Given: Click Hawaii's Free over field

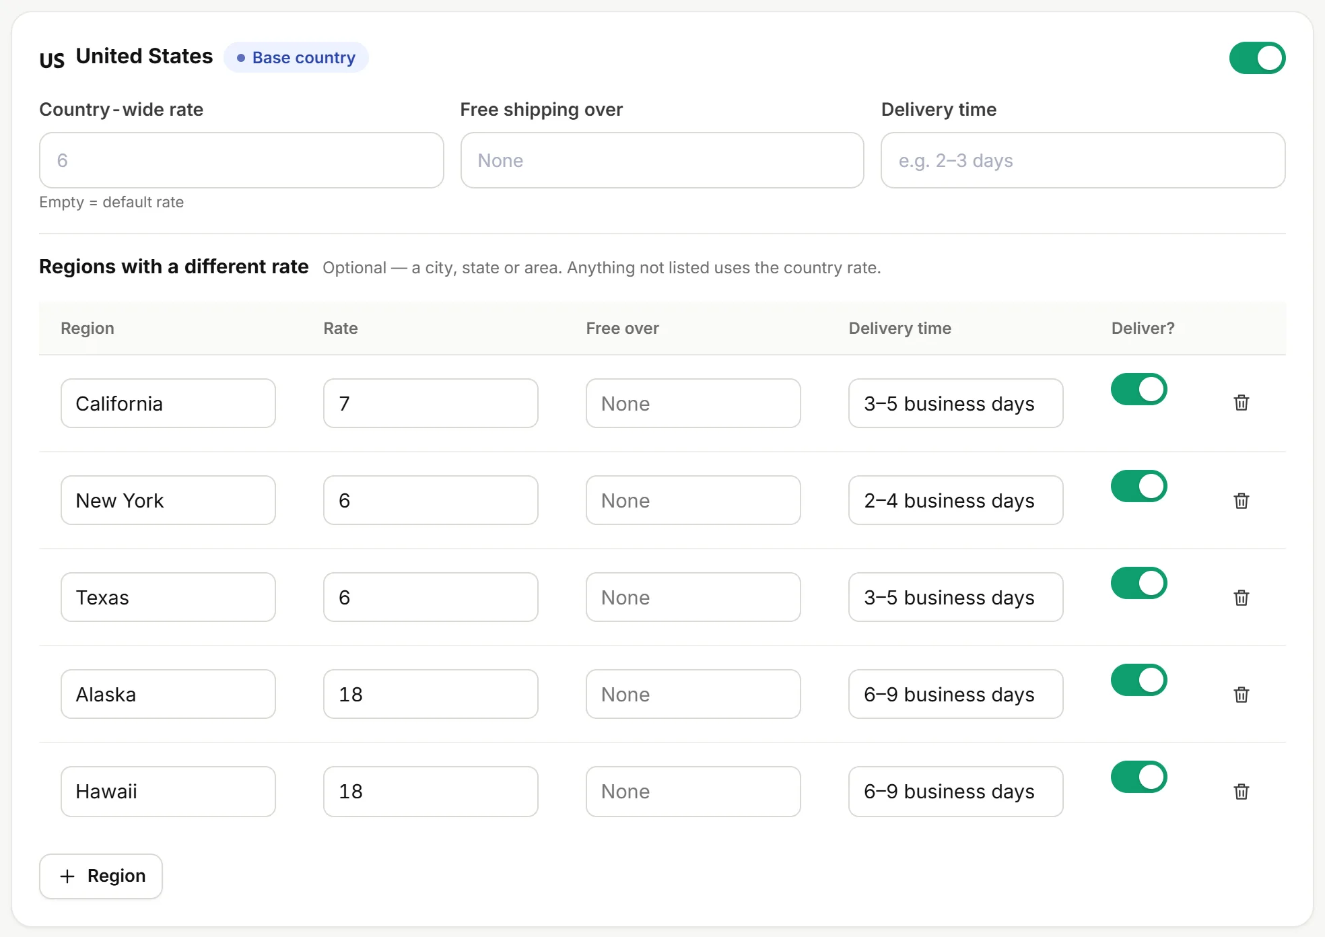Looking at the screenshot, I should pyautogui.click(x=693, y=792).
